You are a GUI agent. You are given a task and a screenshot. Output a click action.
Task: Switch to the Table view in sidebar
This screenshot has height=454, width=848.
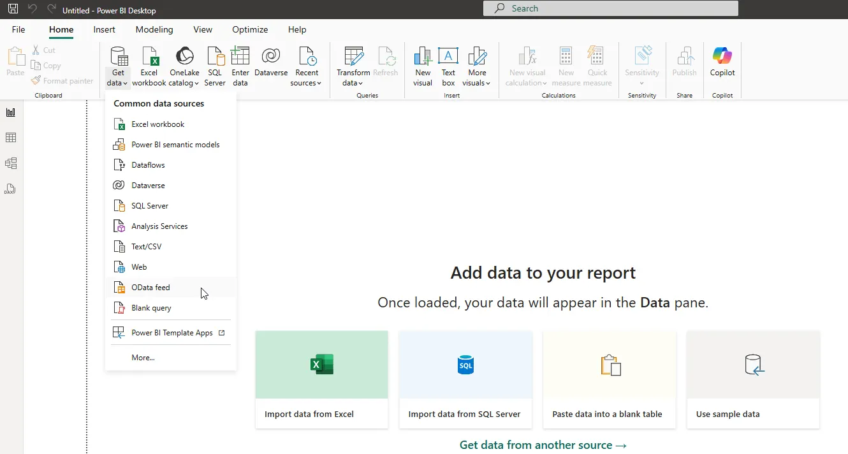[x=10, y=137]
